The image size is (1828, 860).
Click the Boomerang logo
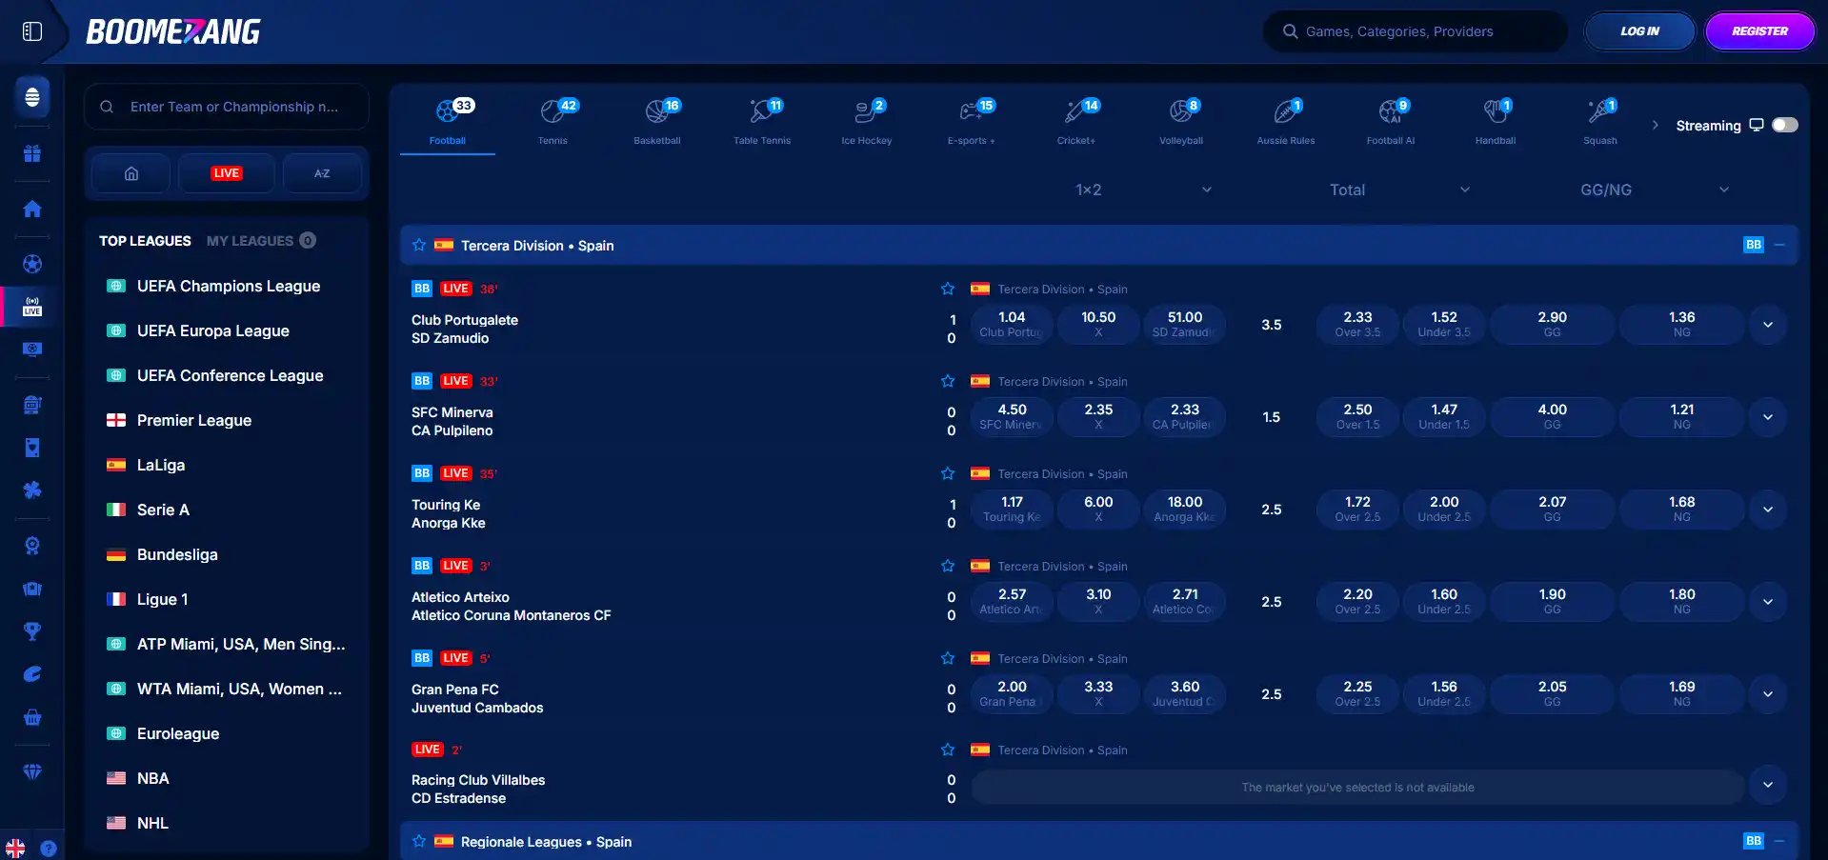tap(172, 31)
